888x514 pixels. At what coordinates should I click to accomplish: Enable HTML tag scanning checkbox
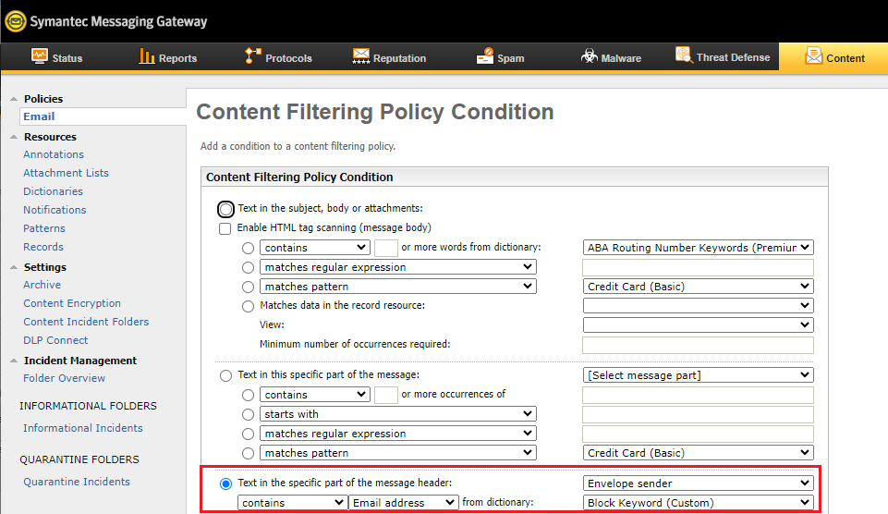point(225,228)
